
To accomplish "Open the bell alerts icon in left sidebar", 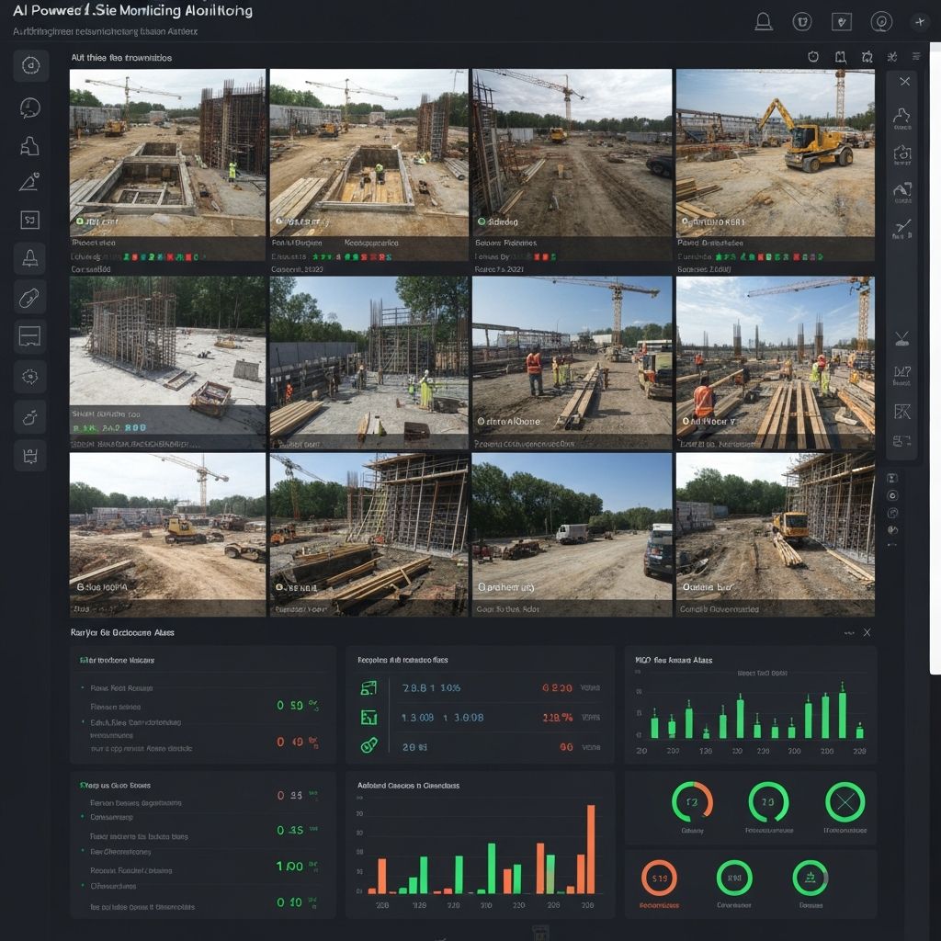I will pos(29,258).
